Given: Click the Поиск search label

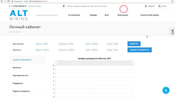Looking at the screenshot, I should click(164, 6).
